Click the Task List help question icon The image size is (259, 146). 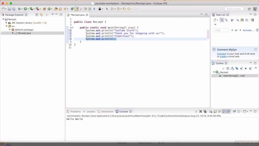257,30
